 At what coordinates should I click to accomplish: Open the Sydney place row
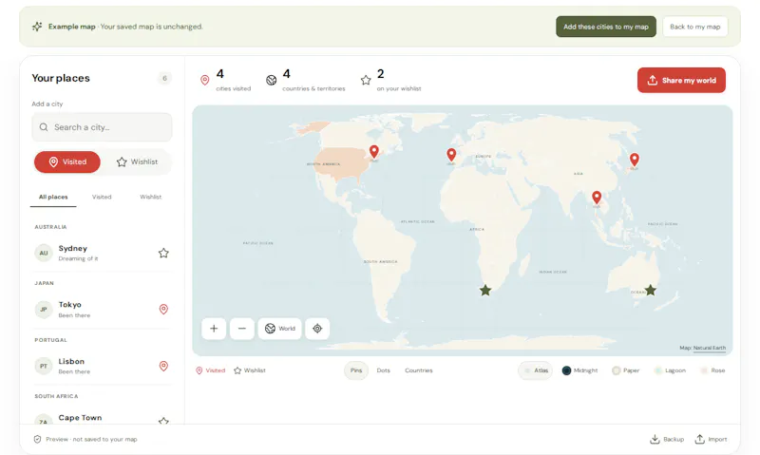click(102, 253)
